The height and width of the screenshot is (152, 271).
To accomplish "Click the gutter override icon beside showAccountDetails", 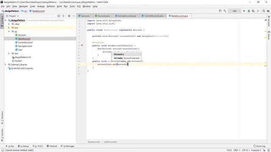I will 82,46.
